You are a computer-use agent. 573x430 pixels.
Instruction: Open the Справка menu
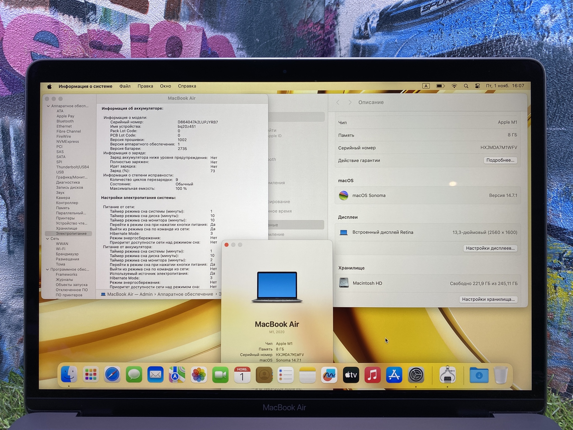click(187, 86)
